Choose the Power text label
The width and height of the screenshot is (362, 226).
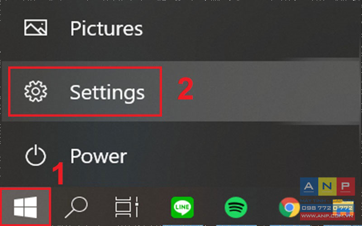pyautogui.click(x=99, y=156)
